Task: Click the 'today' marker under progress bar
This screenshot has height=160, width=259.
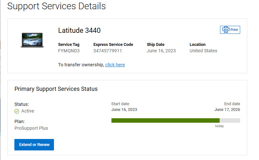Action: coord(219,126)
